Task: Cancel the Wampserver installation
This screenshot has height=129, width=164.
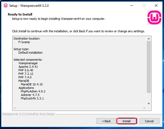Action: click(149, 121)
